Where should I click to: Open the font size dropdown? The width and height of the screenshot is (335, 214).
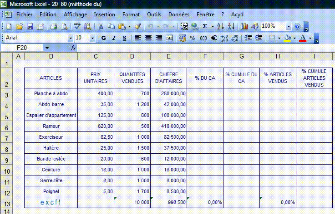coord(93,38)
